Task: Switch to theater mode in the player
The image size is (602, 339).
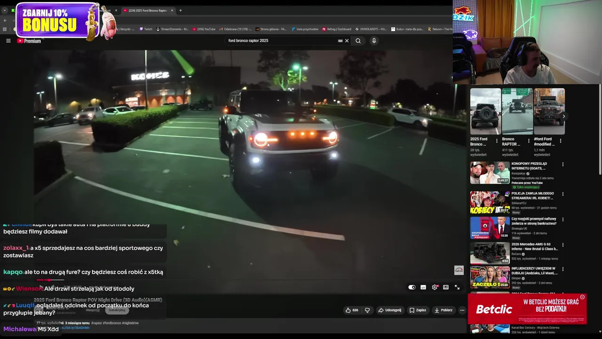Action: pyautogui.click(x=446, y=287)
